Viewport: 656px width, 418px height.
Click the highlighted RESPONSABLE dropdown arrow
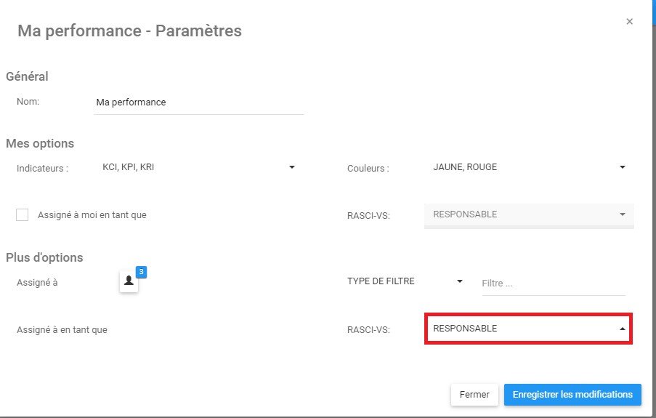click(622, 329)
